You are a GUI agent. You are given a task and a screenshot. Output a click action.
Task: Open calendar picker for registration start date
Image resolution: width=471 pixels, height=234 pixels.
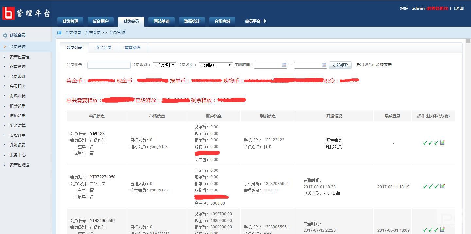tap(284, 65)
